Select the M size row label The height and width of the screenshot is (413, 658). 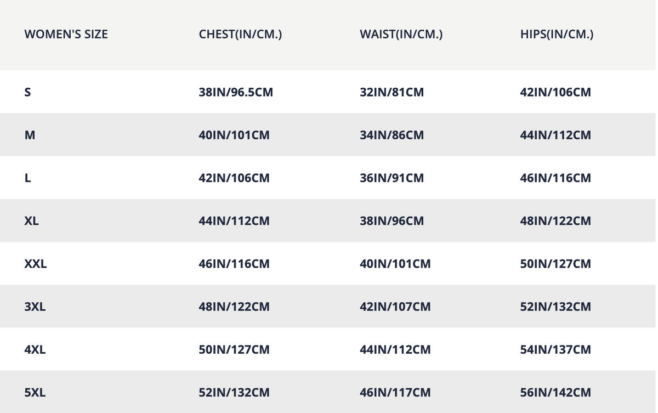click(30, 135)
